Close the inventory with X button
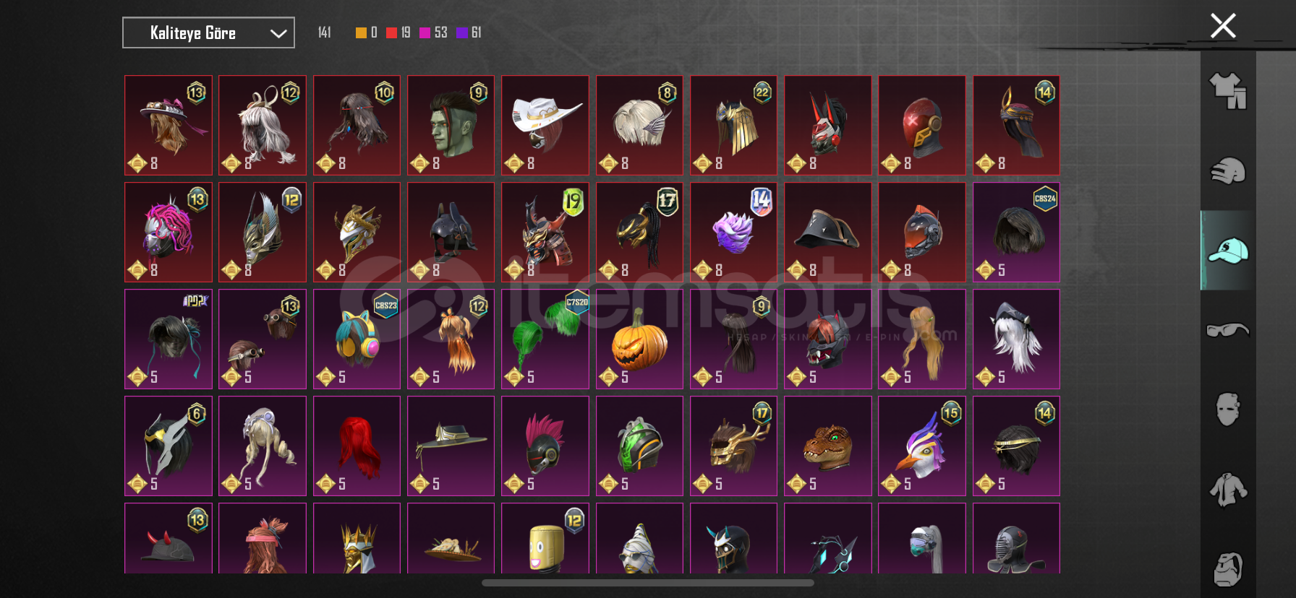1296x598 pixels. pyautogui.click(x=1223, y=26)
